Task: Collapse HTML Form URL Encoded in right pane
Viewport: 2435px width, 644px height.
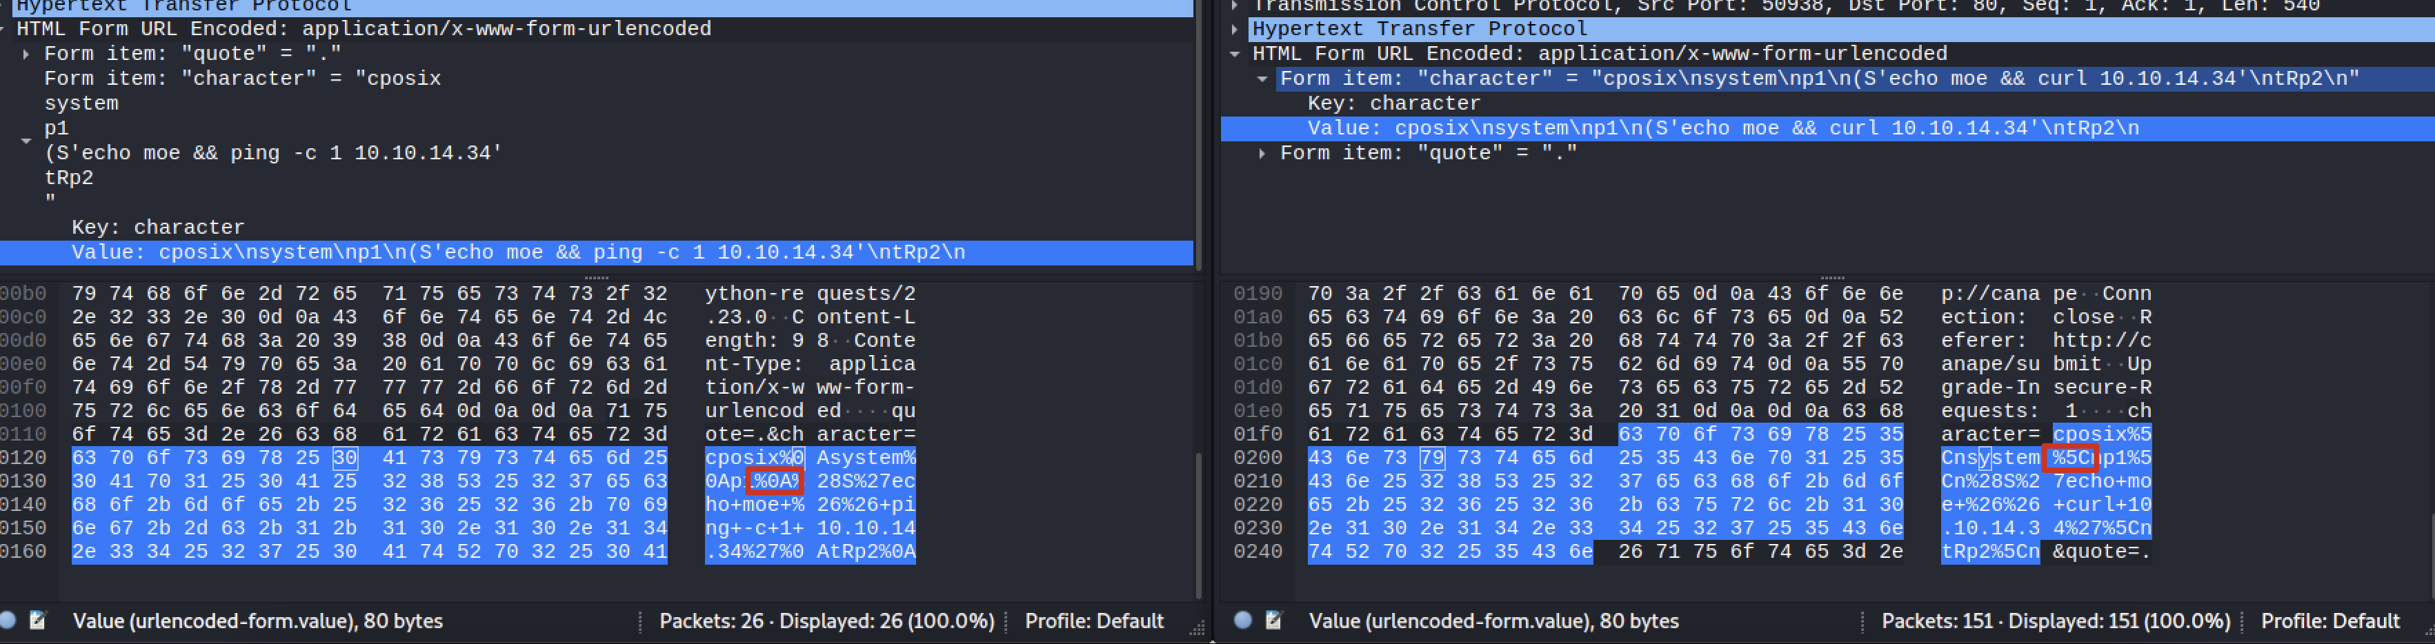Action: tap(1235, 53)
